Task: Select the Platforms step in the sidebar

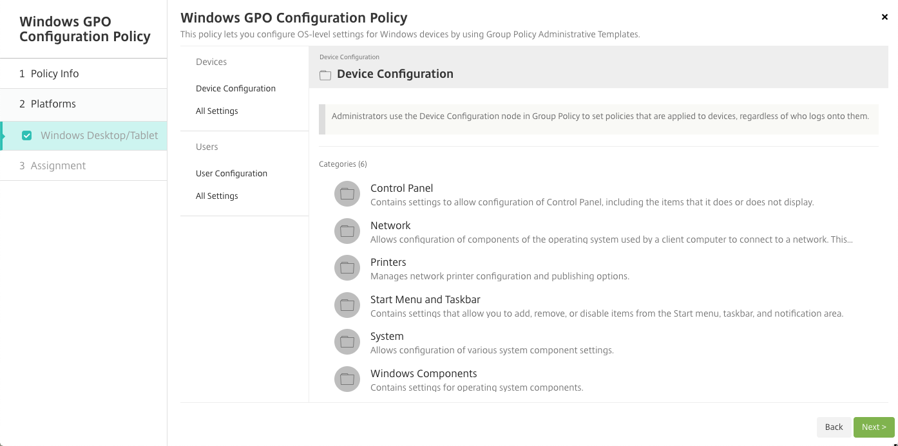Action: (x=52, y=104)
